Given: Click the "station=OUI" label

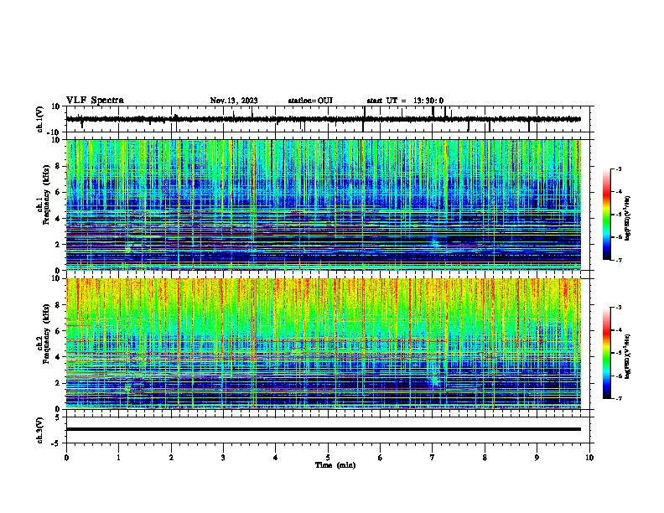Looking at the screenshot, I should point(310,101).
